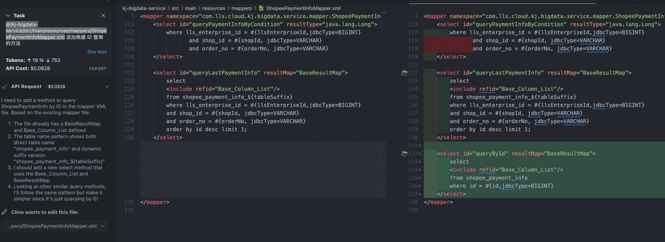The height and width of the screenshot is (242, 665).
Task: Open the ShopeePaymentInfoMapper.xml file dropdown chevron
Action: pos(103,226)
